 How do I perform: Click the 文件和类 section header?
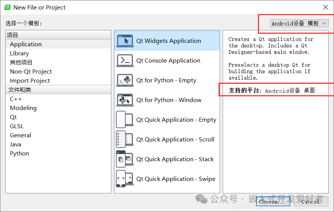[x=58, y=90]
